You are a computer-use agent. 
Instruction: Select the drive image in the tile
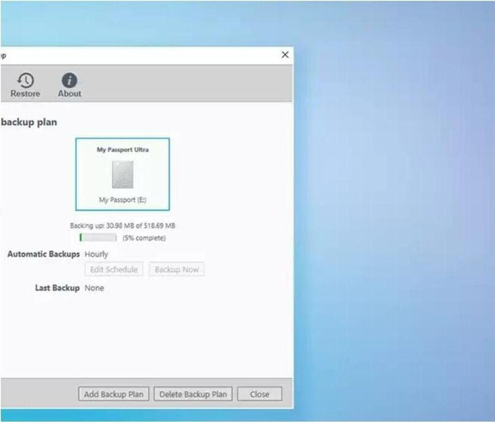[122, 174]
